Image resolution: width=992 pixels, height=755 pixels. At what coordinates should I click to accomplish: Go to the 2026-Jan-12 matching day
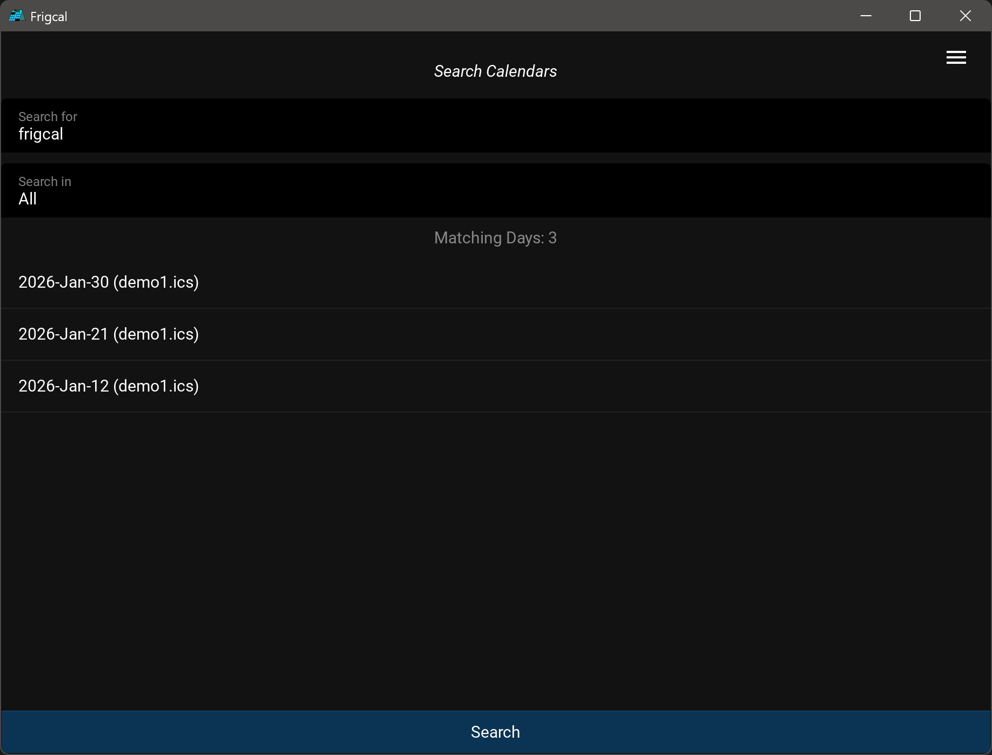(109, 386)
